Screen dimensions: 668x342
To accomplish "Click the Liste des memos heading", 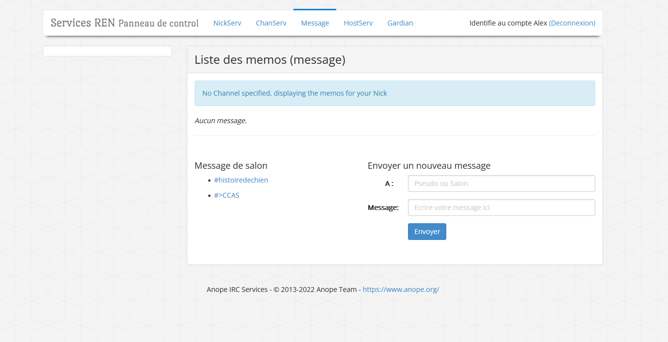I will pos(270,60).
